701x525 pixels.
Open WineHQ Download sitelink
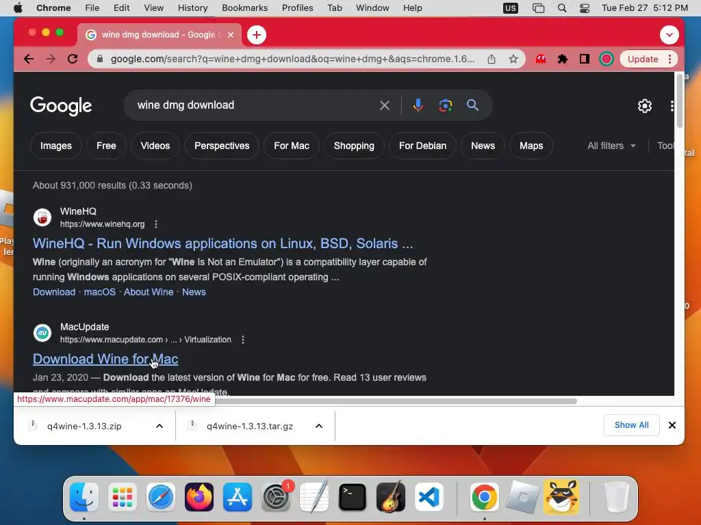pos(54,292)
